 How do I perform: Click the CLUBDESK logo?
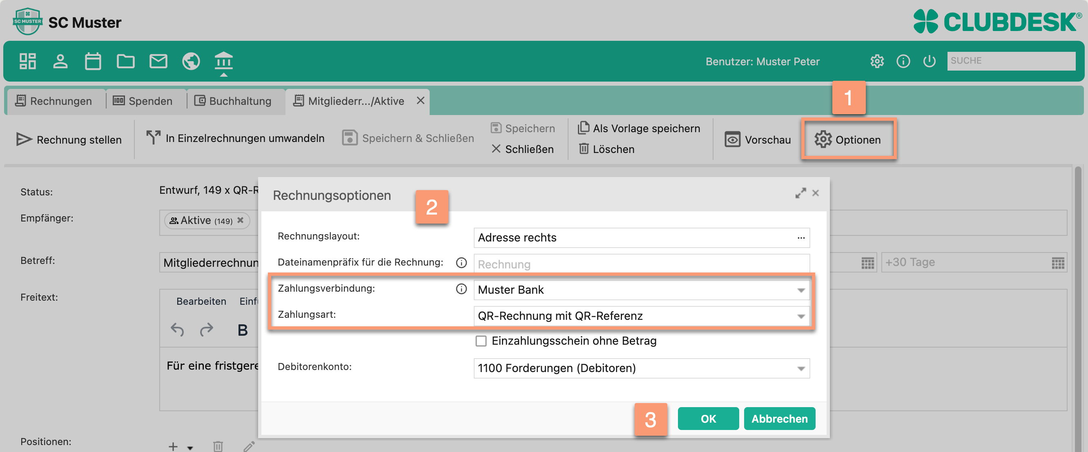click(x=997, y=21)
